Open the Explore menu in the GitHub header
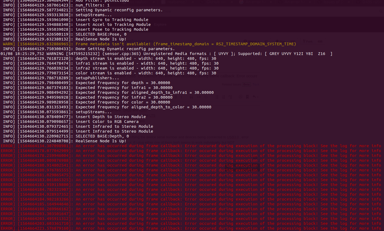The image size is (384, 231). click(160, 24)
